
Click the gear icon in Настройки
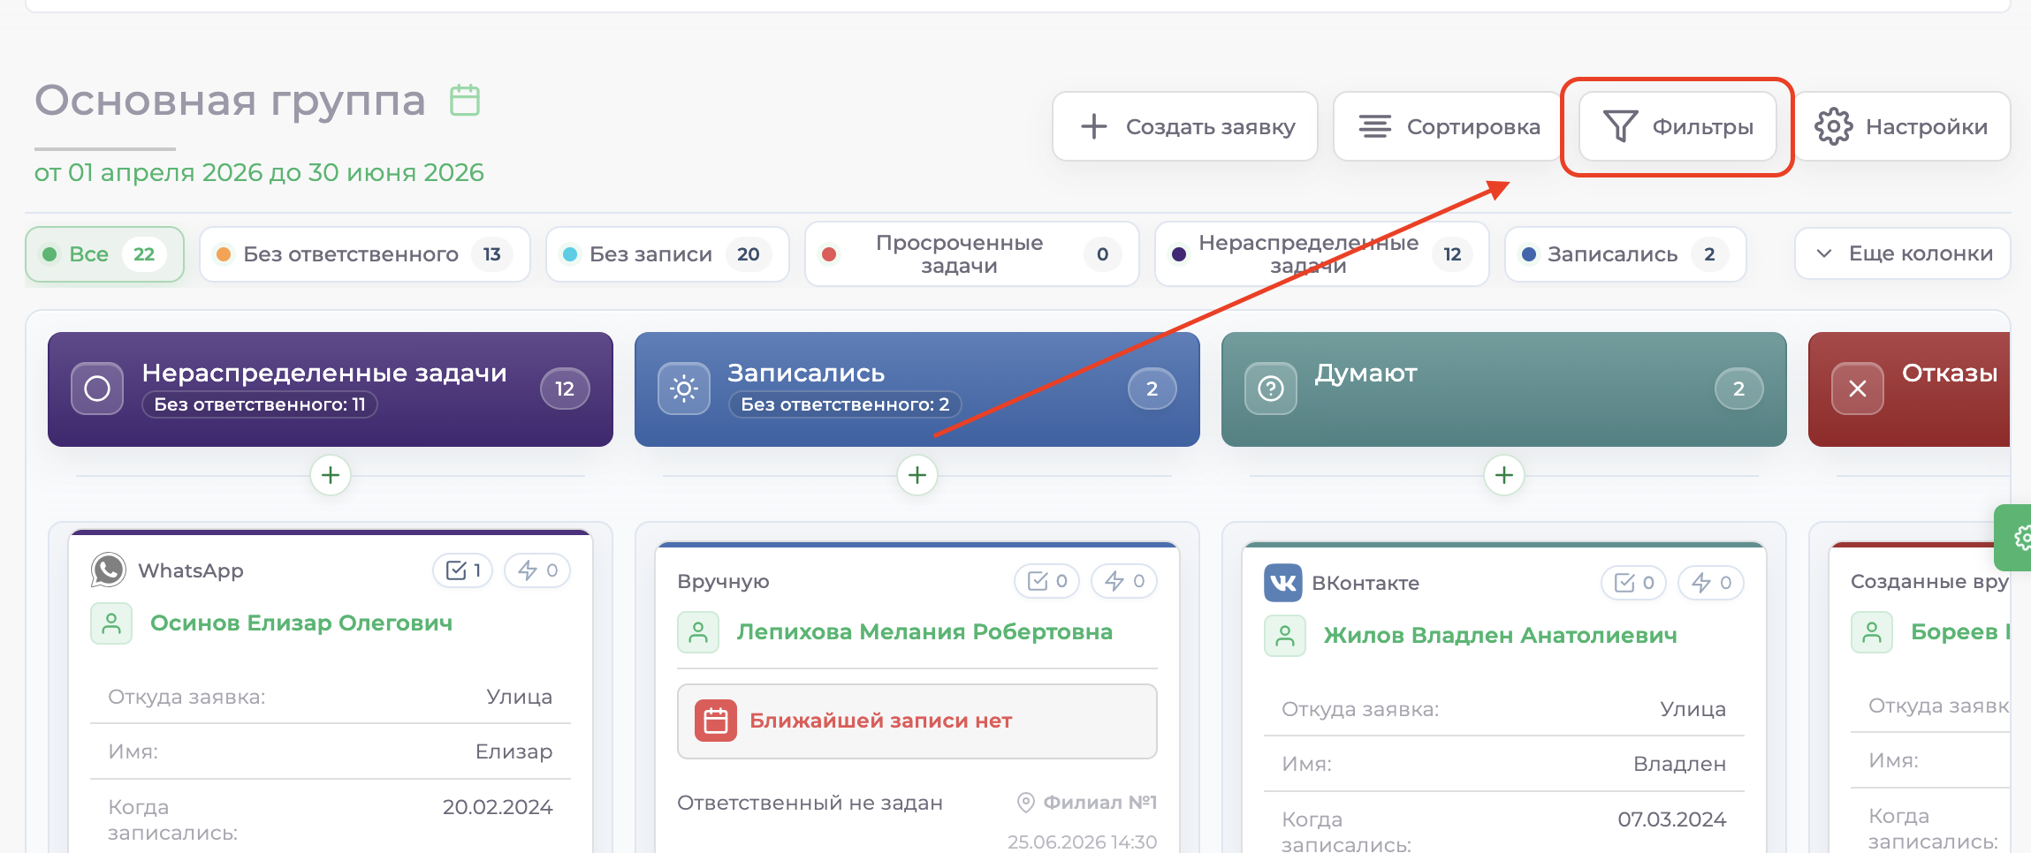(1833, 126)
